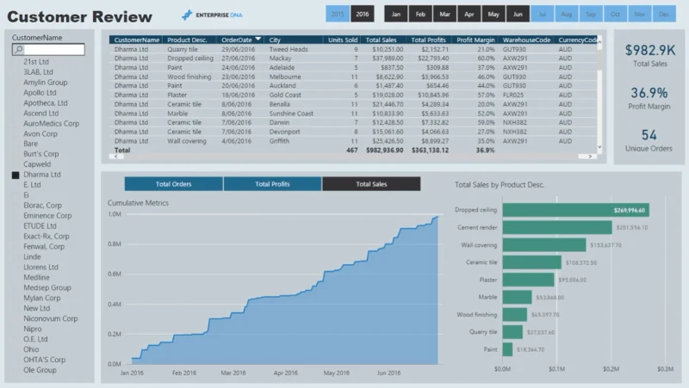Click the table scroll-right arrow
This screenshot has width=689, height=388.
pos(590,157)
